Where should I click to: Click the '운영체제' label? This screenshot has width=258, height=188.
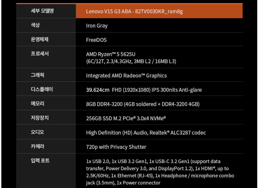(39, 39)
